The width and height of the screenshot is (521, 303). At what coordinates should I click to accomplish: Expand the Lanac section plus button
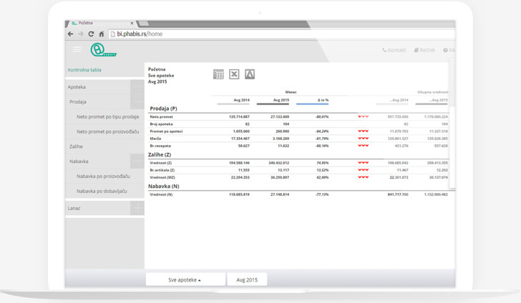[x=137, y=209]
